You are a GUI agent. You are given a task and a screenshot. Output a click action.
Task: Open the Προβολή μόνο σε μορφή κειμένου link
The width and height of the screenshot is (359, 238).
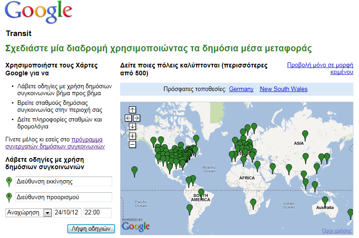click(x=320, y=68)
